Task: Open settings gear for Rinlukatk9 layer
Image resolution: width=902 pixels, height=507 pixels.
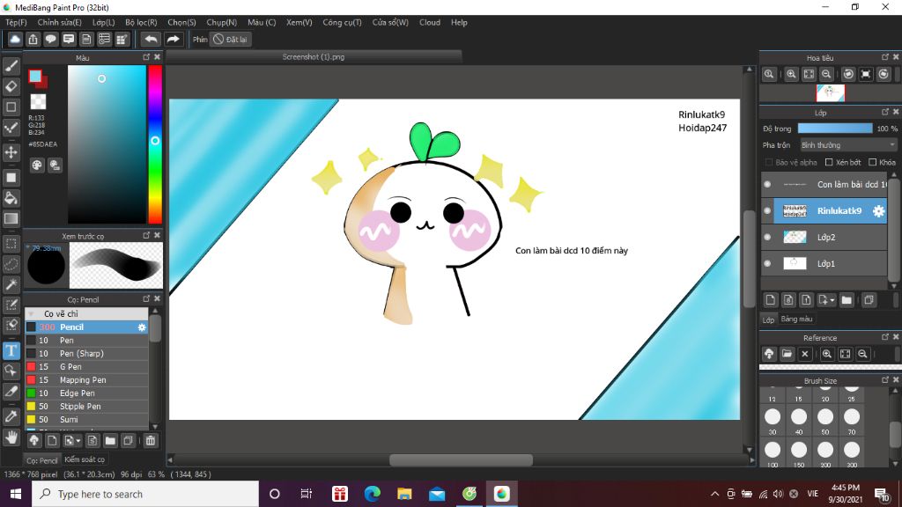Action: (878, 211)
